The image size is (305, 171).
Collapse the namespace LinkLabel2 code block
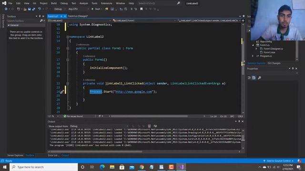point(68,37)
